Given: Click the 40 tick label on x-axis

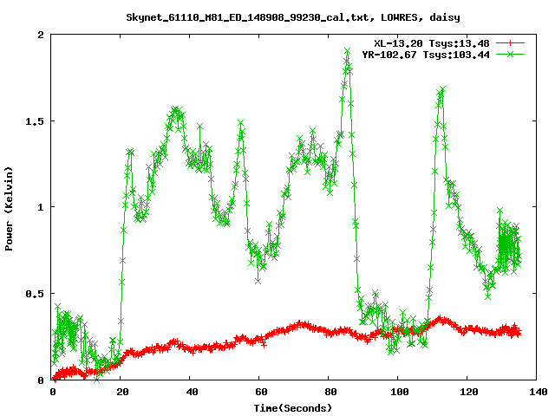Looking at the screenshot, I should (x=191, y=392).
